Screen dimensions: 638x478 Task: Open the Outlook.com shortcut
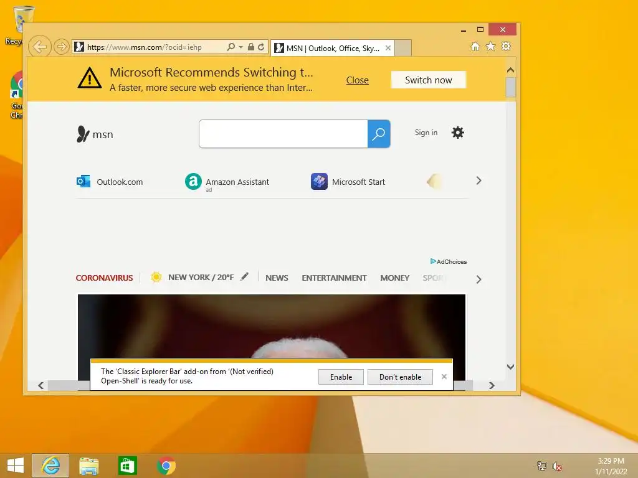coord(110,182)
